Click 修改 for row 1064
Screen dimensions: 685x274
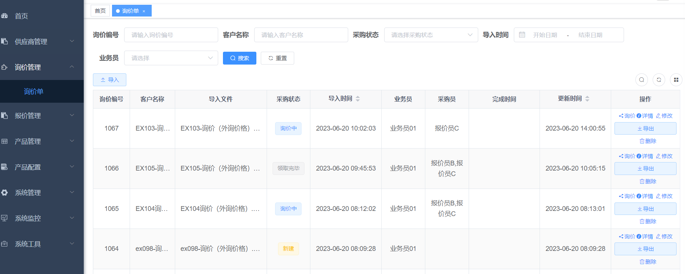pos(664,236)
